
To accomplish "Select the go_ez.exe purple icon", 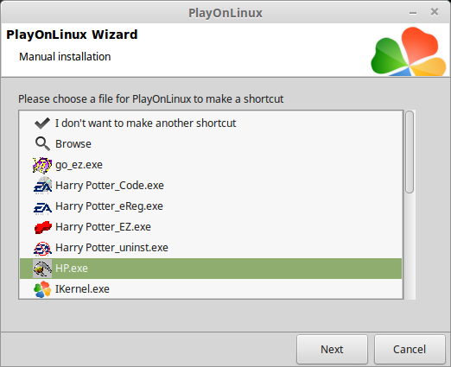I will point(42,165).
